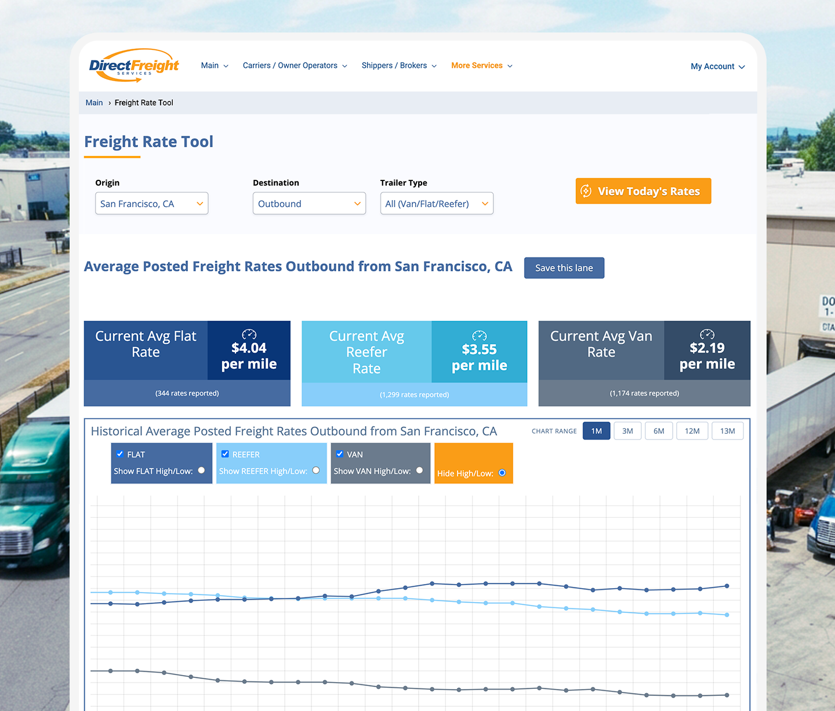
Task: Select Show VAN High/Low radio button
Action: (419, 470)
